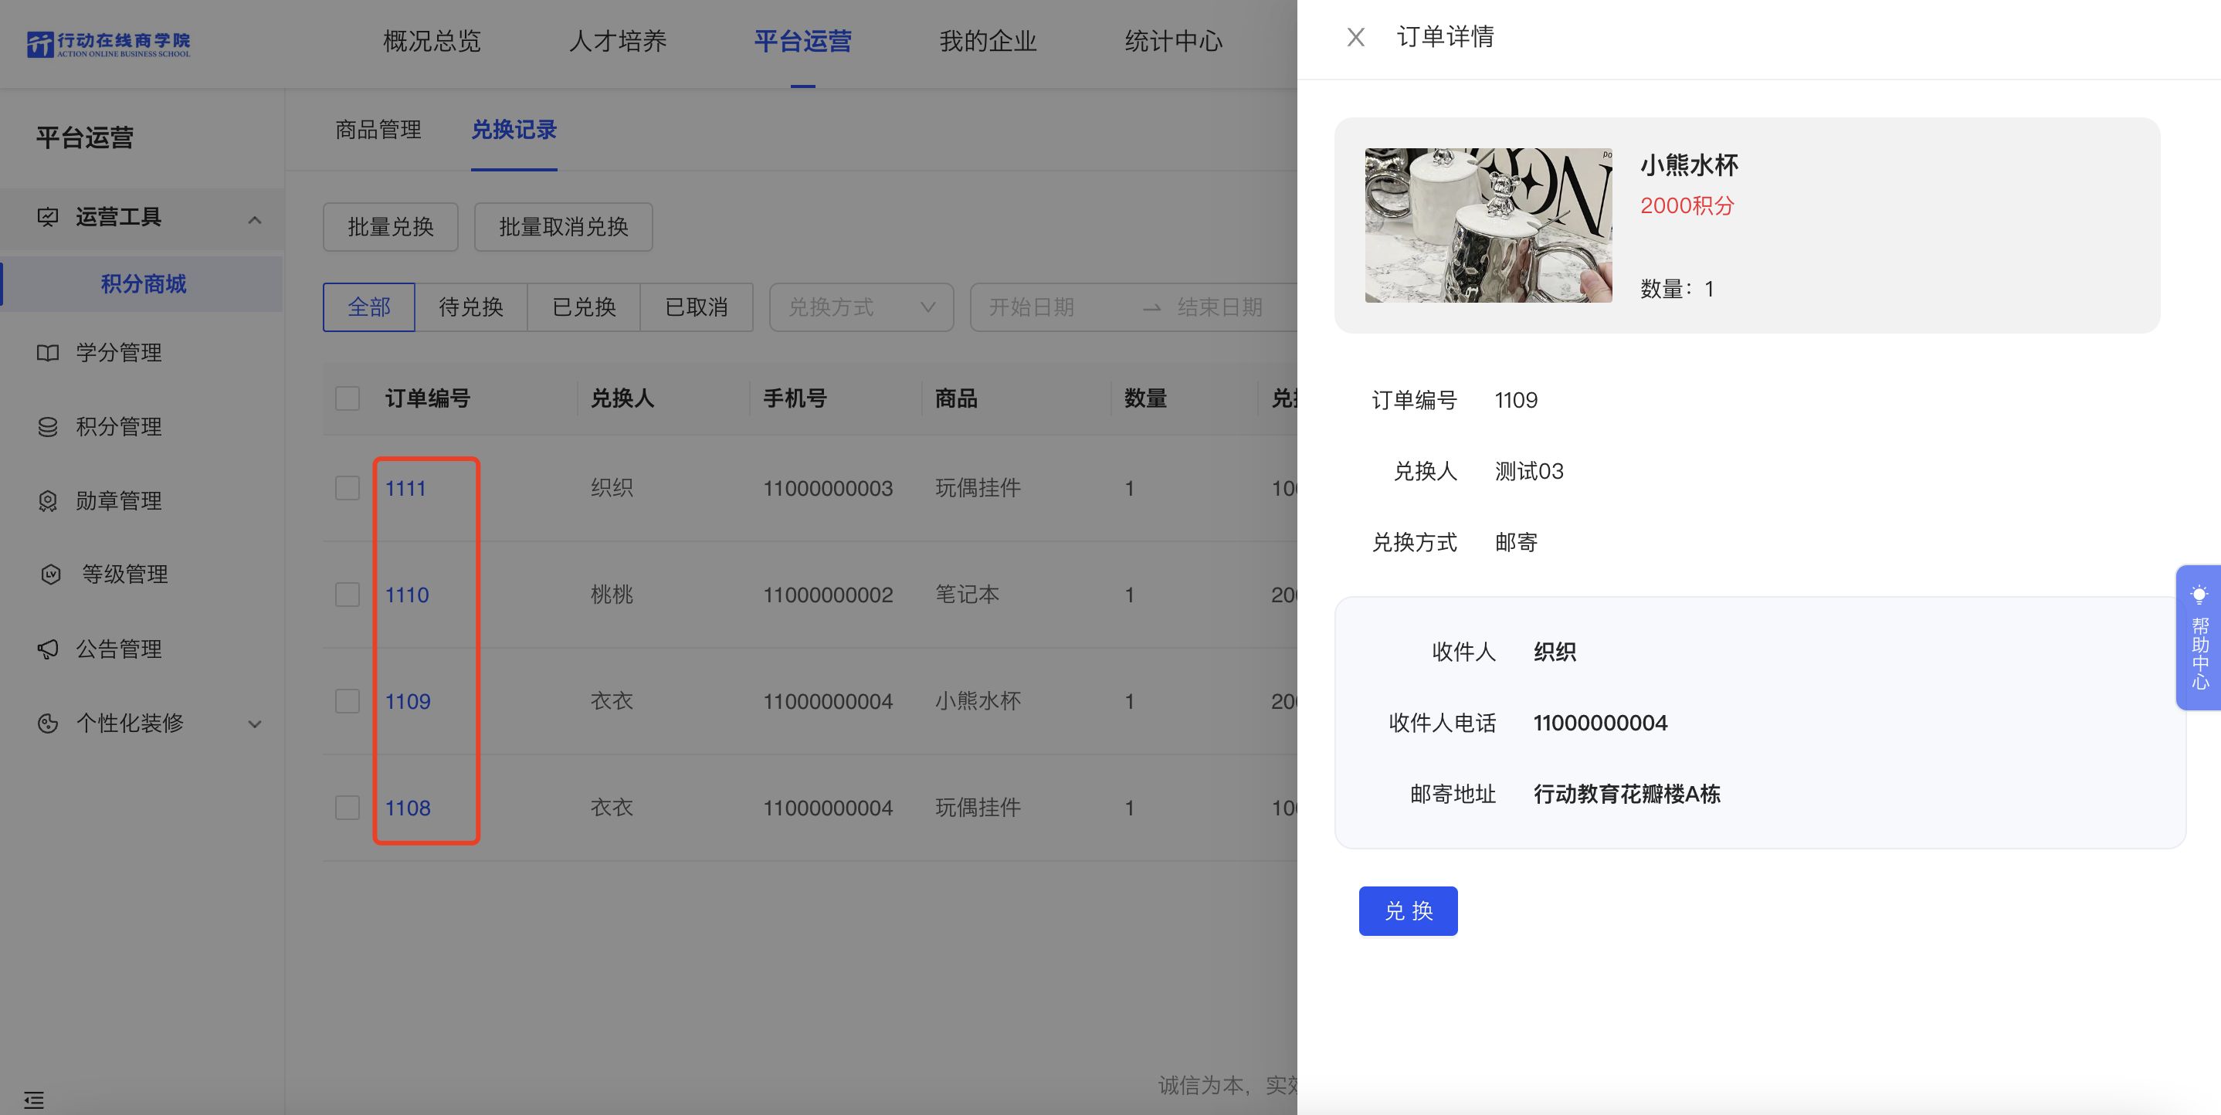2221x1115 pixels.
Task: Check the box for order 1110
Action: point(348,594)
